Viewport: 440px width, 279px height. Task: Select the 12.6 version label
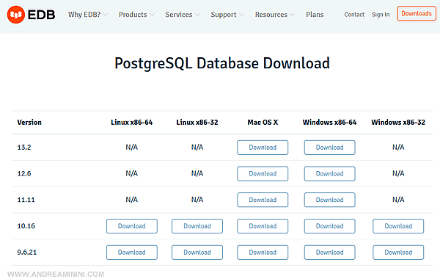point(24,173)
